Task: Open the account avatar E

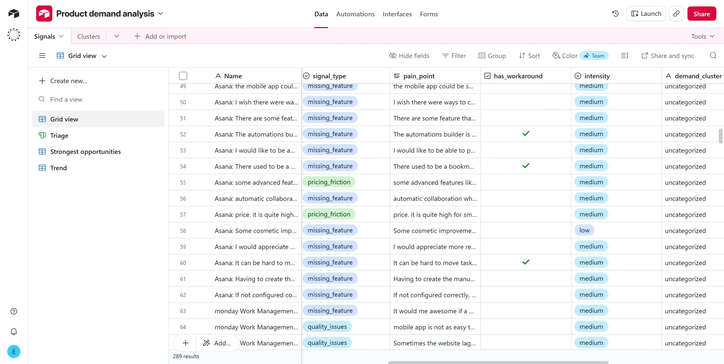Action: [x=14, y=351]
